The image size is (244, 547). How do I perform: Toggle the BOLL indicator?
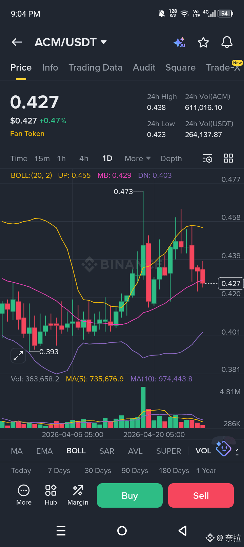76,451
